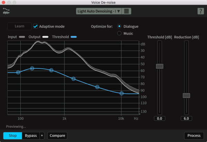Screen dimensions: 207x142
Task: Select the Dialogue optimize option
Action: coord(120,26)
